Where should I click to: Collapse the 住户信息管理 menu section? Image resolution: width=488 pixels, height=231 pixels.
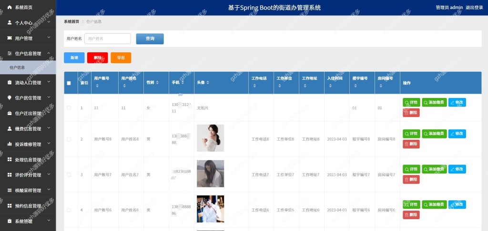28,53
